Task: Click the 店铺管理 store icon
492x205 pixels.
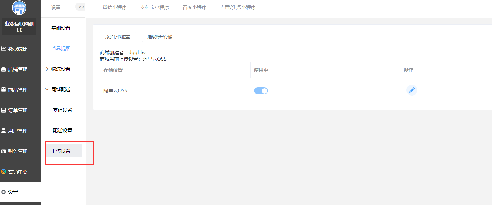Action: [x=4, y=69]
